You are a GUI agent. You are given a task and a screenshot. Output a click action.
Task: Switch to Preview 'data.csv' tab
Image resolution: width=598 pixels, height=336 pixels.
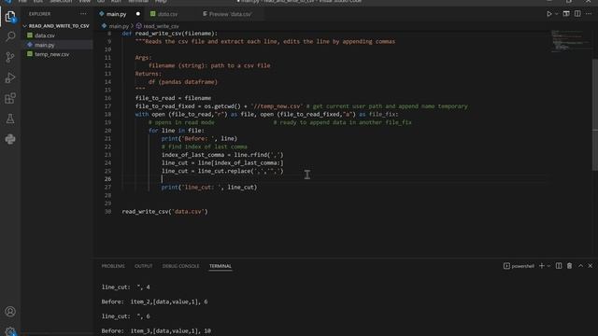tap(230, 14)
